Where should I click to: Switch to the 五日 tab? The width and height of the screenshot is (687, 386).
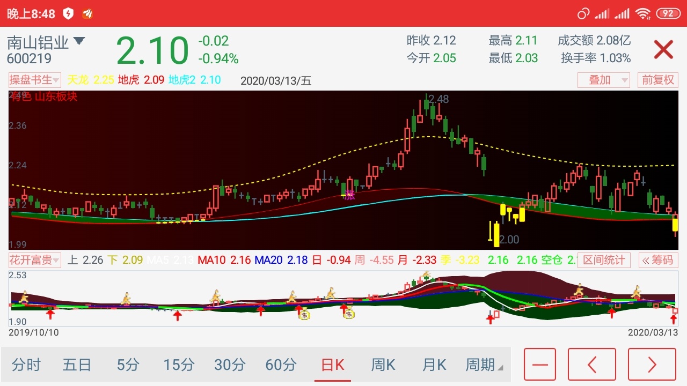pyautogui.click(x=77, y=365)
